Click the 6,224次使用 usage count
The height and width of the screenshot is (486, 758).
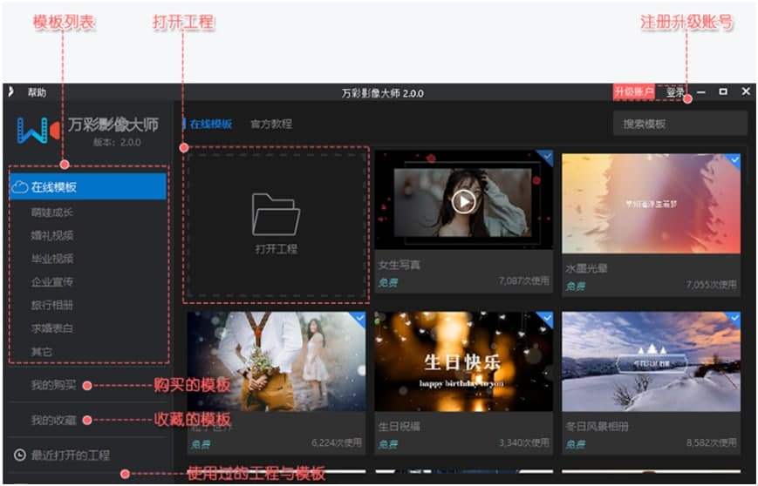pyautogui.click(x=337, y=442)
